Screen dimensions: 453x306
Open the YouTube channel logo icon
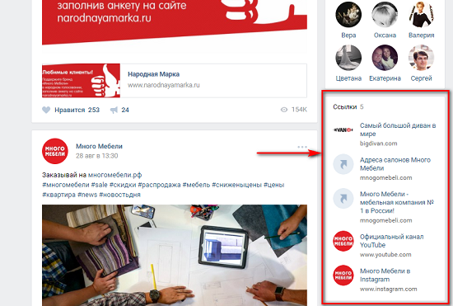click(x=343, y=241)
